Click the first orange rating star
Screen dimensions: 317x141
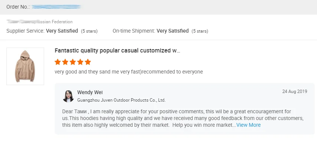(58, 62)
